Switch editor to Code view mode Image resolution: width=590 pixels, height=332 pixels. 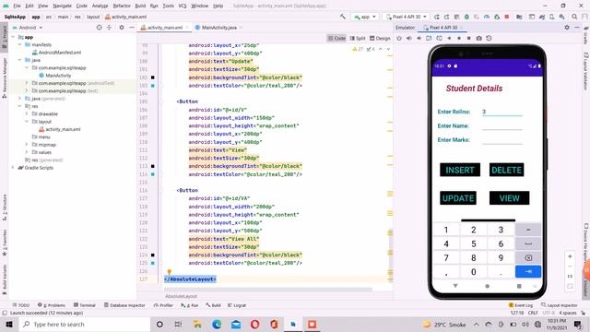336,38
